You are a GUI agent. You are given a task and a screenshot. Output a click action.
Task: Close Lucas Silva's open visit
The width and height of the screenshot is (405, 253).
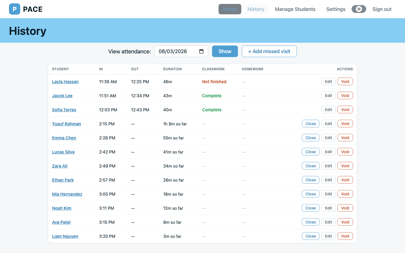pos(310,152)
